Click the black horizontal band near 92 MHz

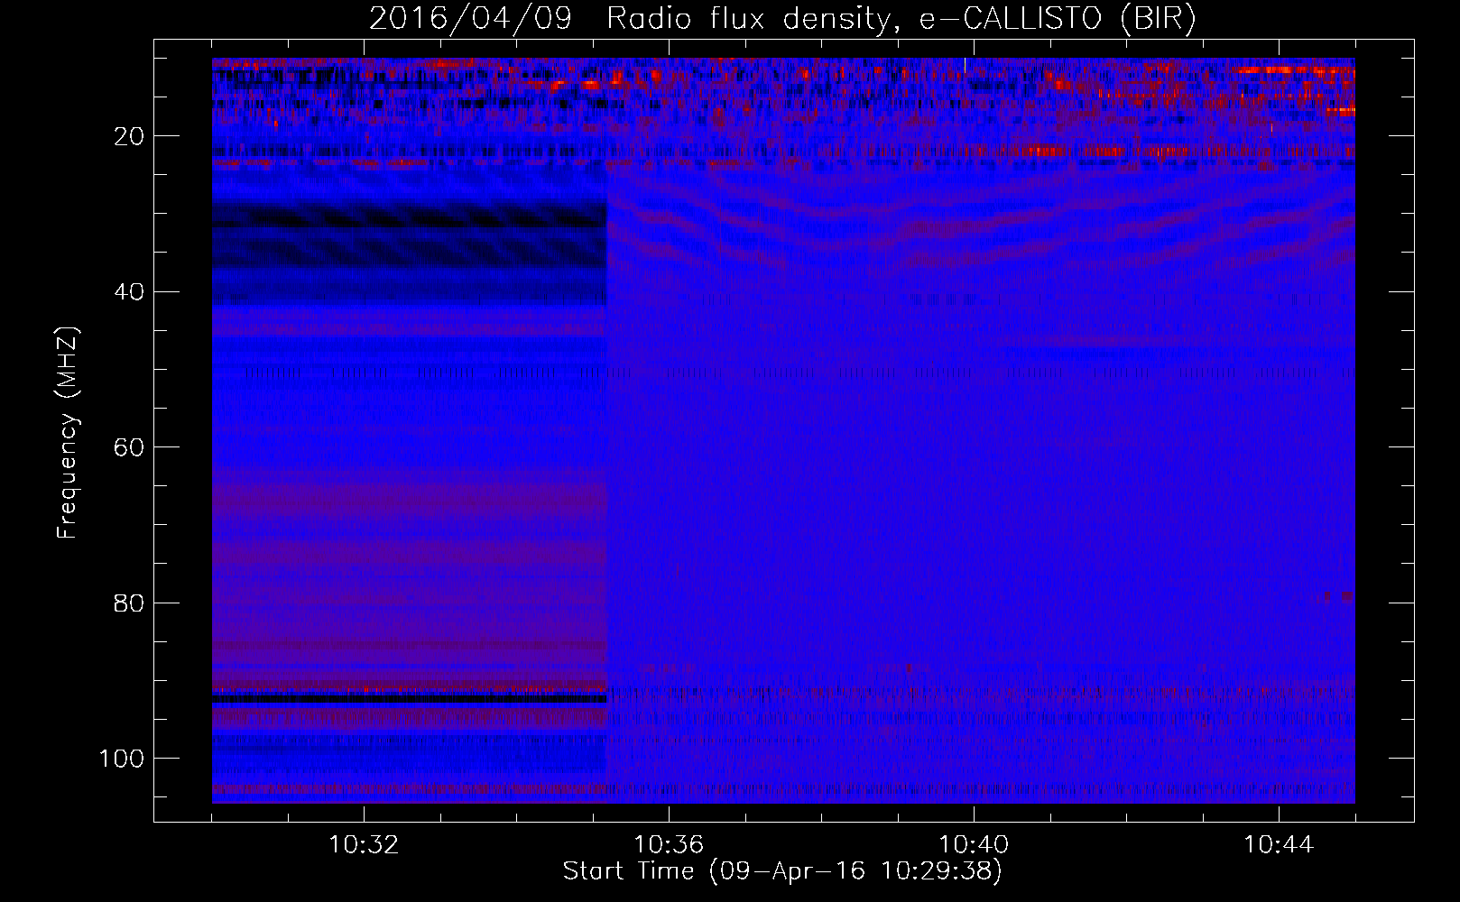point(409,699)
